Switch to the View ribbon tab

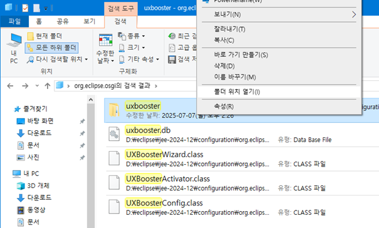tap(89, 21)
